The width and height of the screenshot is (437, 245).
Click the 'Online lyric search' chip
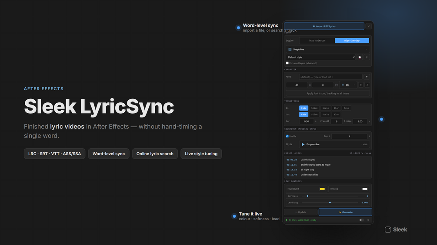[x=155, y=154]
